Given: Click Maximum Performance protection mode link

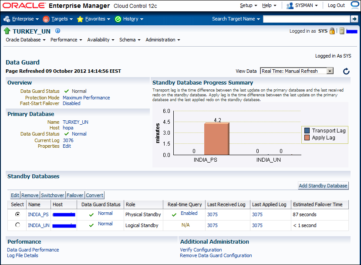Looking at the screenshot, I should pos(86,98).
